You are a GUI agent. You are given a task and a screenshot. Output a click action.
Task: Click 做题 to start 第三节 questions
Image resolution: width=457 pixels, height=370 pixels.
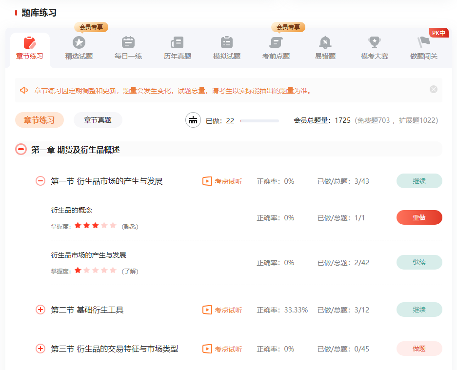(418, 349)
